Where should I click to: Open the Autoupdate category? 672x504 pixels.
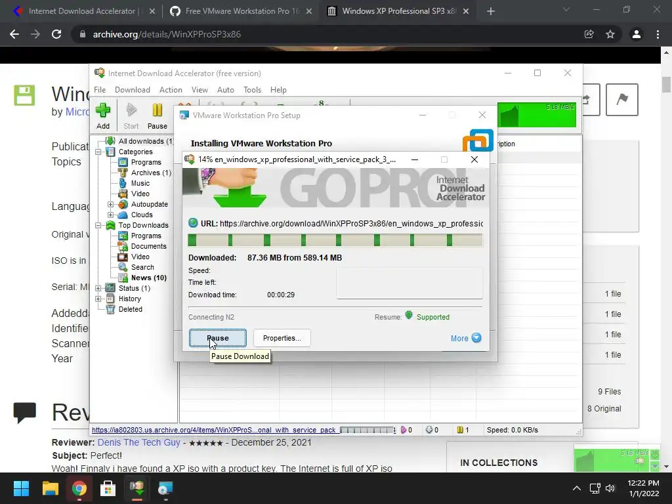point(149,204)
